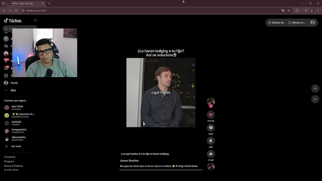
Task: Click the 3501 comments count
Action: [x=211, y=134]
